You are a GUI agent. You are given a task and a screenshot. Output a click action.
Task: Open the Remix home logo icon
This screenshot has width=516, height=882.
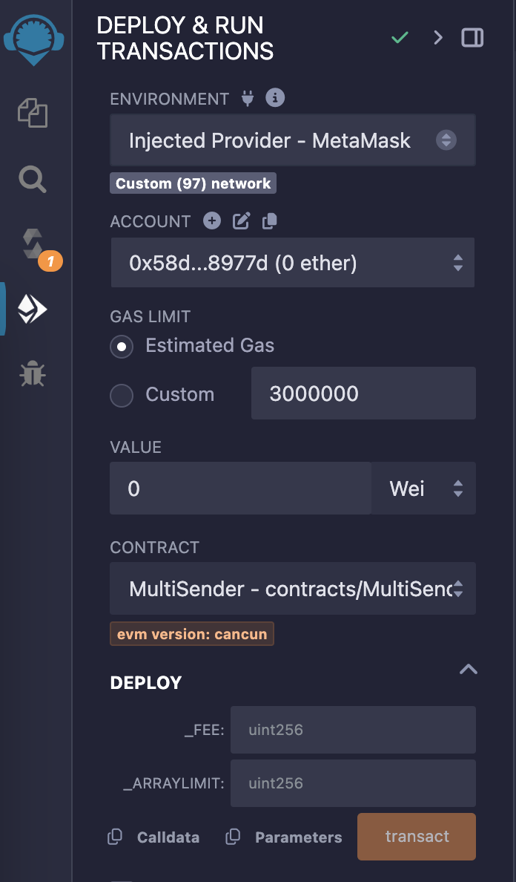tap(33, 39)
